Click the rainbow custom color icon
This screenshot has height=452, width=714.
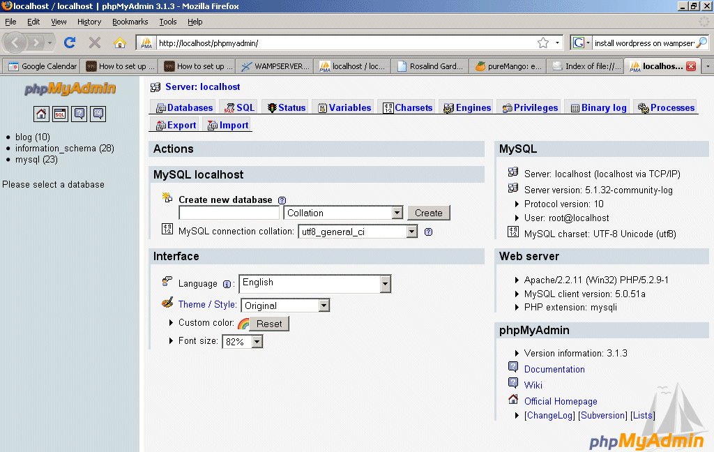click(x=243, y=324)
